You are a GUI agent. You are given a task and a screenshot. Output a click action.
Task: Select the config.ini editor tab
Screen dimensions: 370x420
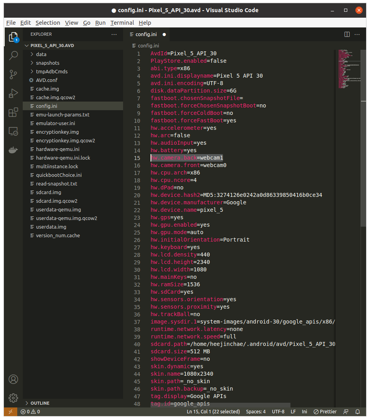(x=146, y=34)
